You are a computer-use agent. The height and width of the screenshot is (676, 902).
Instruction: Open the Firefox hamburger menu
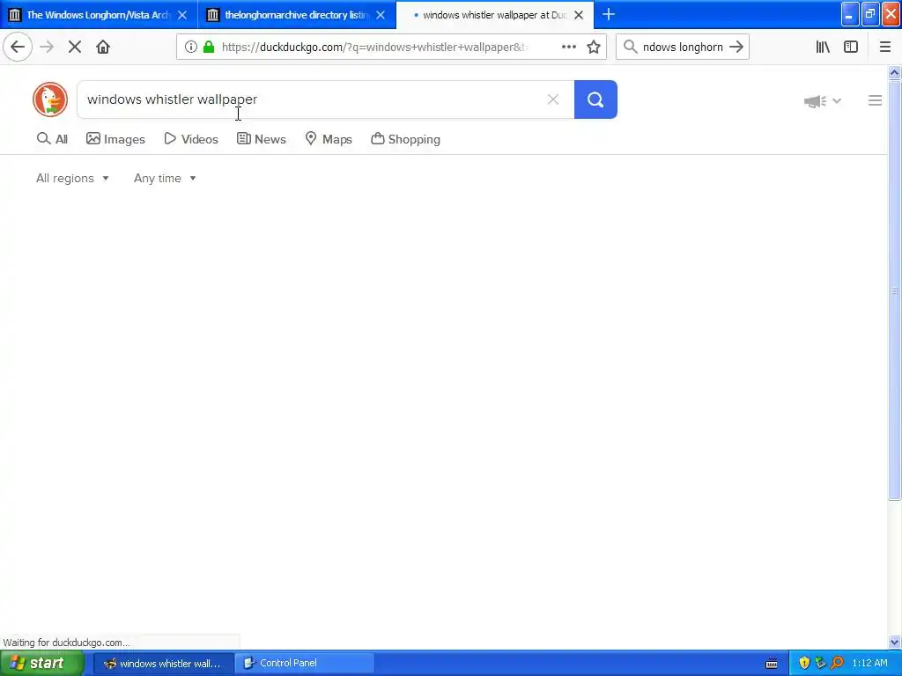(x=885, y=48)
